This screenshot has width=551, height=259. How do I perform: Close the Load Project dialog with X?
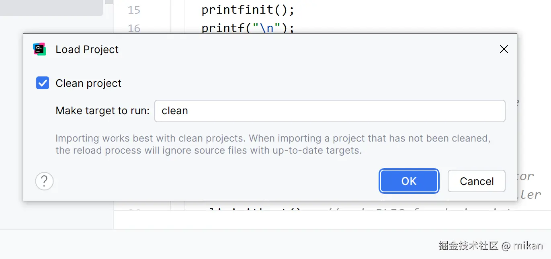click(504, 49)
